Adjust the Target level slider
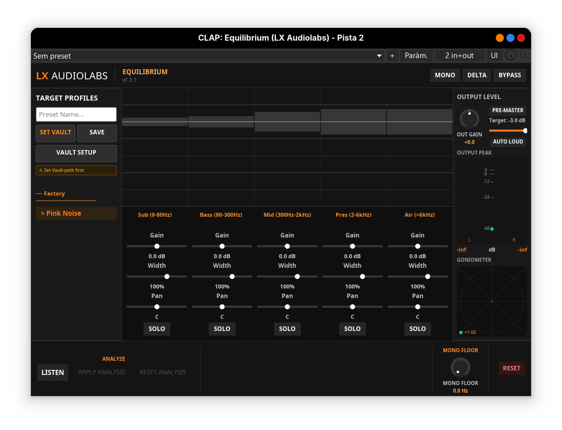This screenshot has width=562, height=430. [x=507, y=131]
